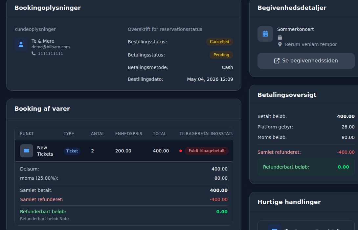Click the Platform gebyr value 26.00

point(348,127)
